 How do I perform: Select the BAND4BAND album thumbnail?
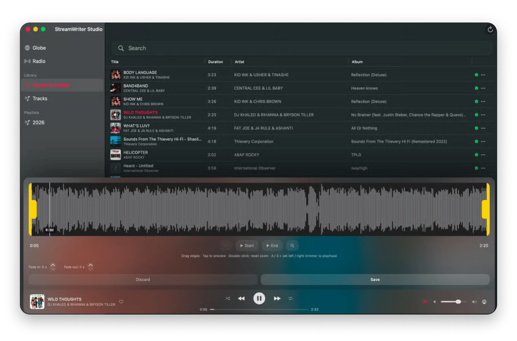115,88
